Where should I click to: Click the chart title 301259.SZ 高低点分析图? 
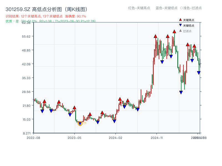(47, 9)
